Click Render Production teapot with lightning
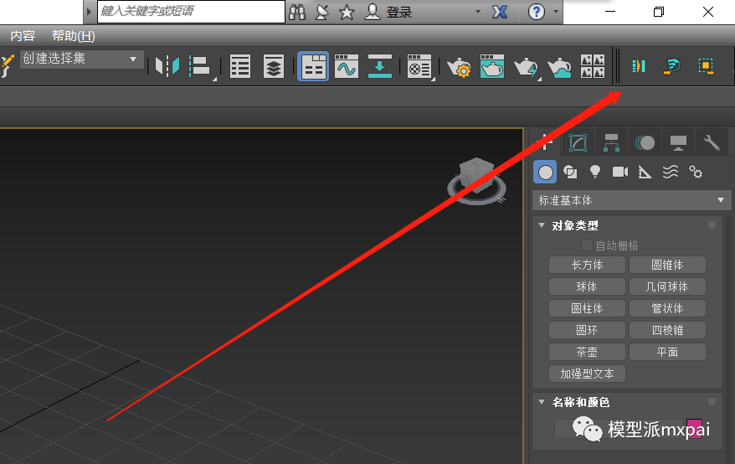Image resolution: width=735 pixels, height=464 pixels. 526,67
